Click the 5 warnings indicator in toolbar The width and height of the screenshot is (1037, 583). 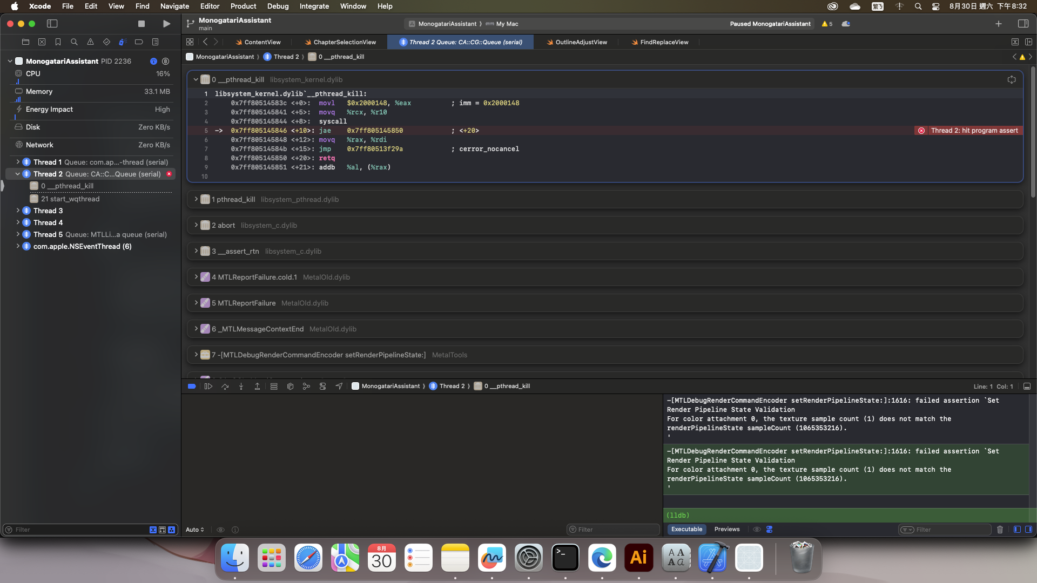coord(827,24)
